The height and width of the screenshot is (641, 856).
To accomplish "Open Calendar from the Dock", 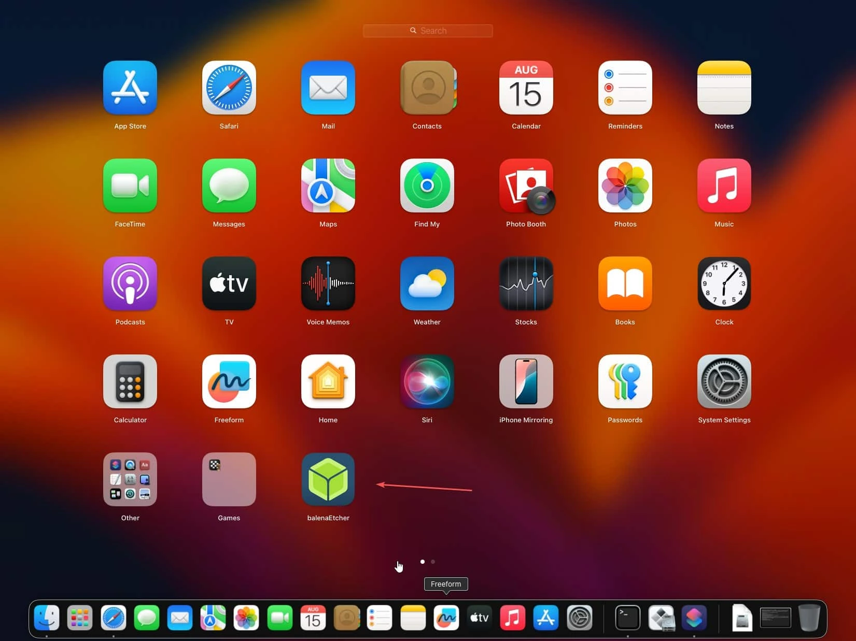I will pyautogui.click(x=313, y=618).
